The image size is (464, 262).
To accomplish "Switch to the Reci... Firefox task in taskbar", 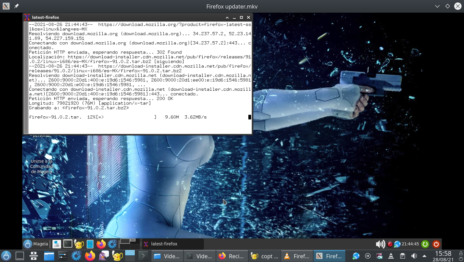I will [x=232, y=256].
